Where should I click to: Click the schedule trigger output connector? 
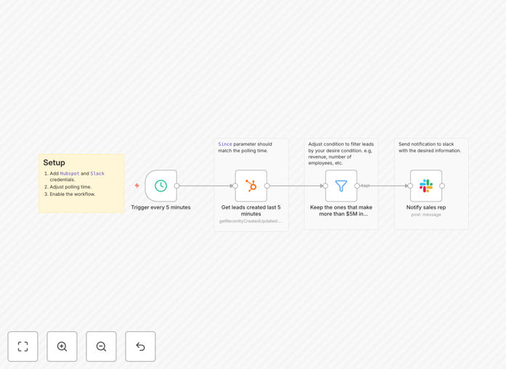(177, 186)
